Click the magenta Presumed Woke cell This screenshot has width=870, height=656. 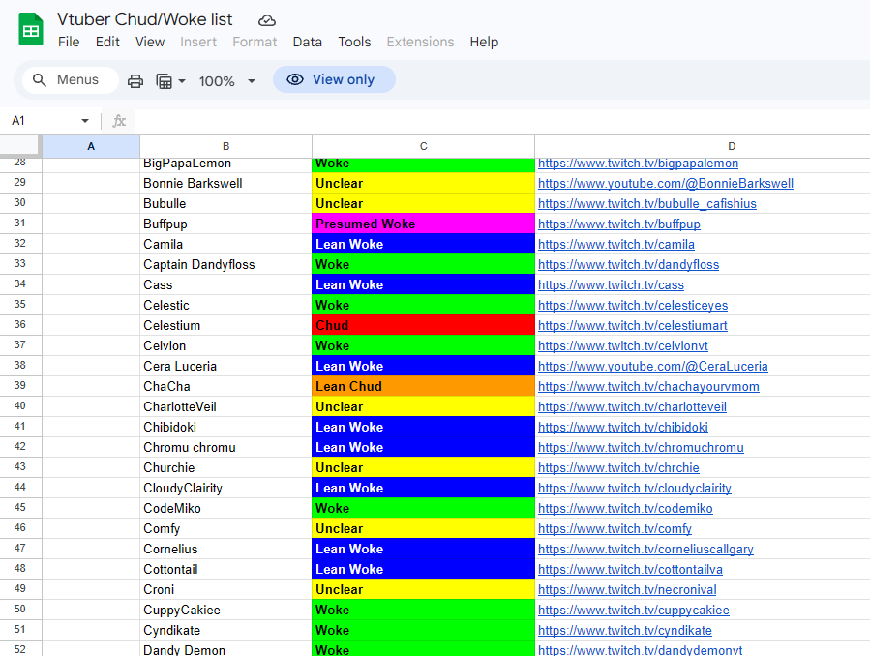(x=423, y=224)
